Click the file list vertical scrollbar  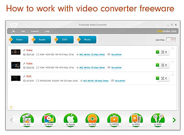[x=177, y=78]
